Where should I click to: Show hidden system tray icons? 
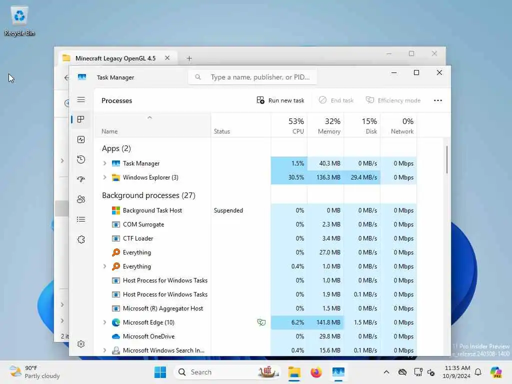click(x=386, y=372)
